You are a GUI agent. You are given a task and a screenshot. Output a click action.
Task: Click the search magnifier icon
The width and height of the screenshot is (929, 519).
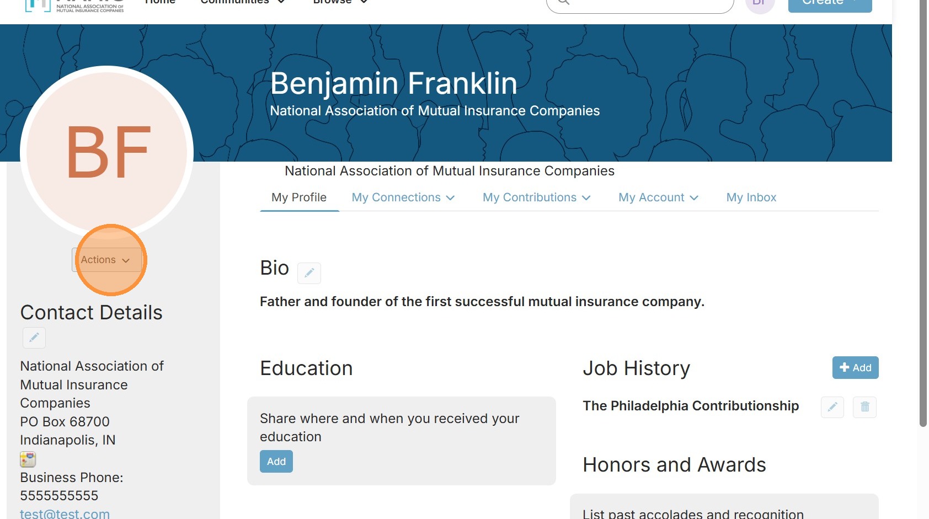563,2
